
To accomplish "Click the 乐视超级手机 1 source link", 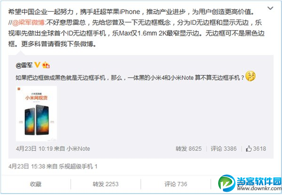I will coord(78,166).
